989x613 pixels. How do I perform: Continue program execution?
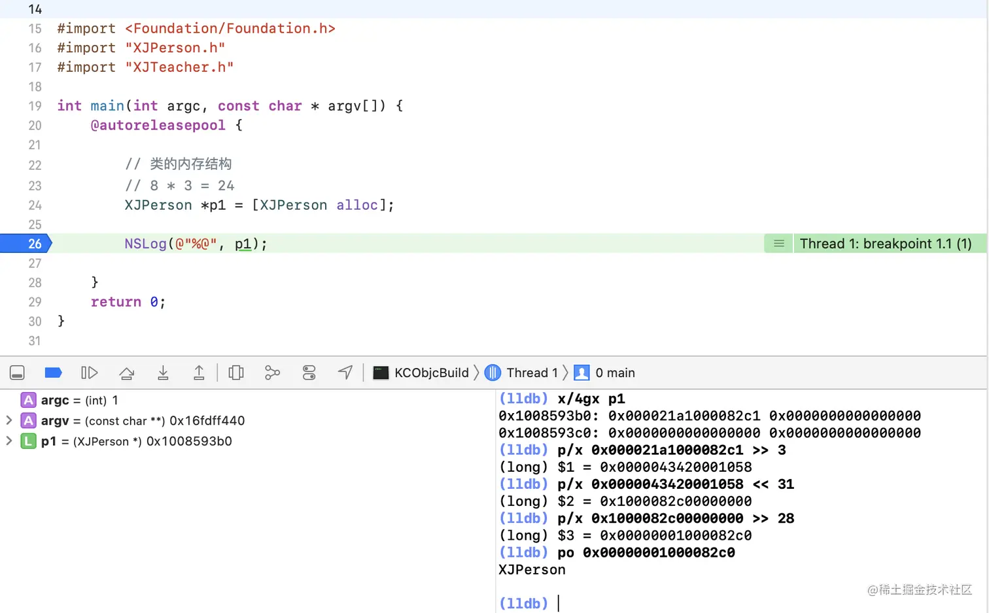tap(90, 373)
